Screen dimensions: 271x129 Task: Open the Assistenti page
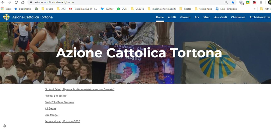221,17
